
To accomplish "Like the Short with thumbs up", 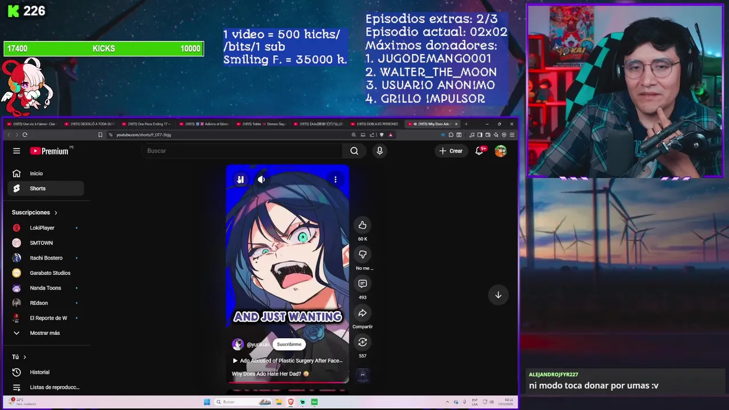I will coord(362,225).
